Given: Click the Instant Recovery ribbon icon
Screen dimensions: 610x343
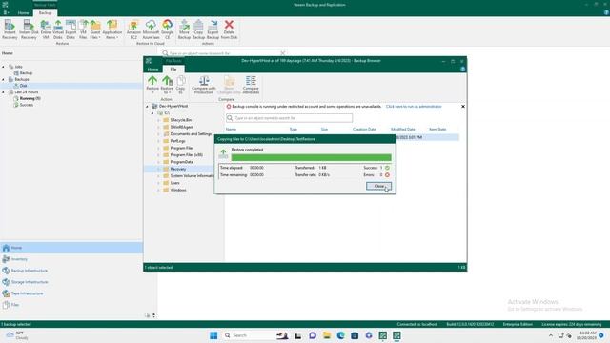Looking at the screenshot, I should pos(10,30).
